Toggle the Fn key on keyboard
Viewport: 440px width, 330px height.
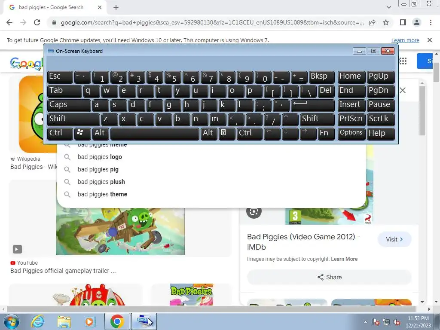pos(326,134)
